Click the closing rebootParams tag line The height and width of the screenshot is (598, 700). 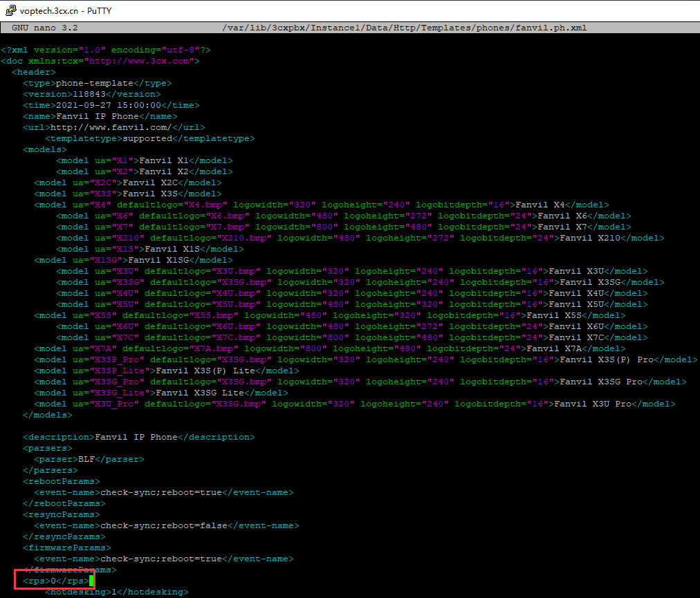(64, 504)
